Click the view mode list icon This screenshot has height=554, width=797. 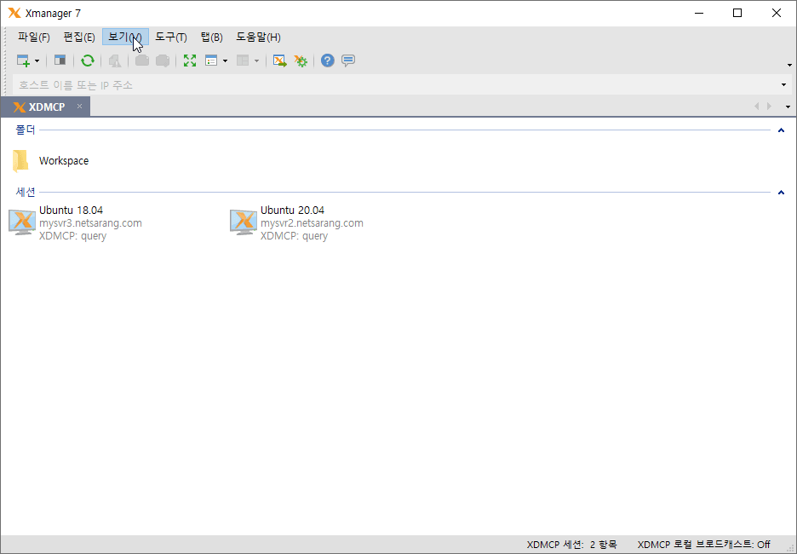(x=211, y=61)
